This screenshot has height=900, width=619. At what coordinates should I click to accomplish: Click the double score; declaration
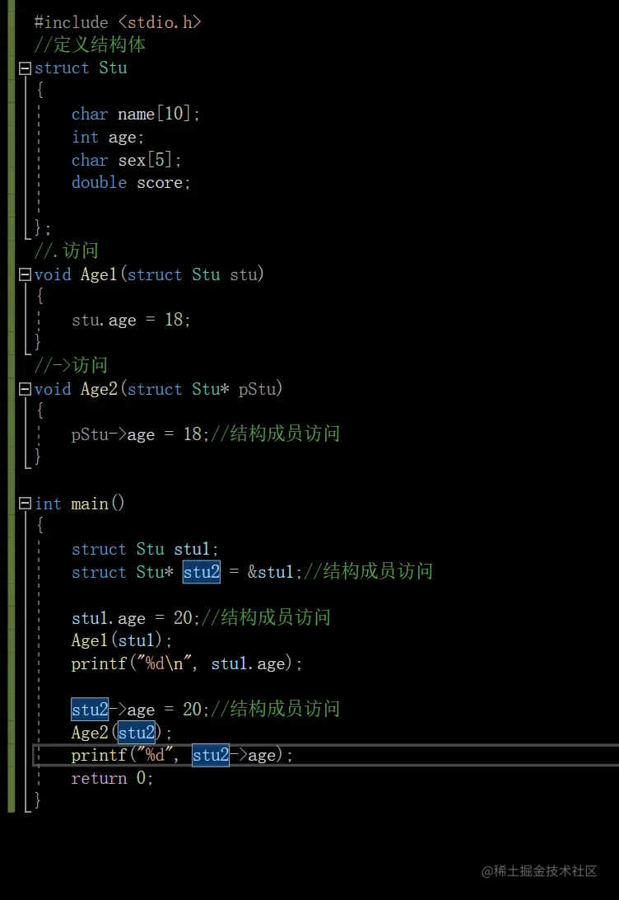click(x=131, y=182)
